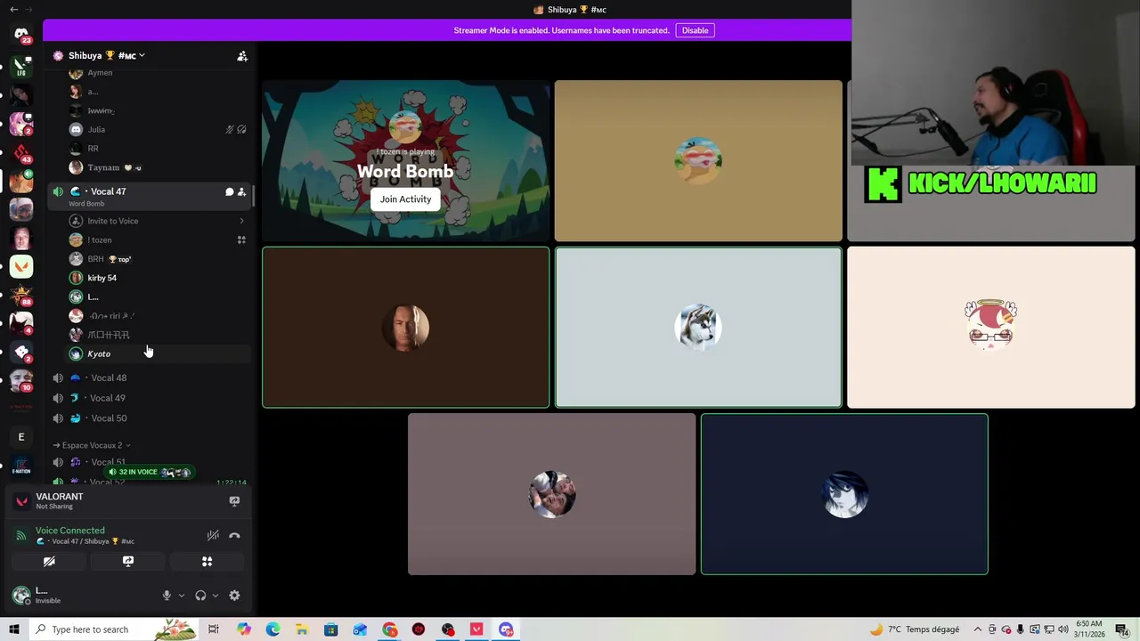This screenshot has height=641, width=1140.
Task: Click Join Activity button for Word Bomb
Action: pyautogui.click(x=405, y=199)
